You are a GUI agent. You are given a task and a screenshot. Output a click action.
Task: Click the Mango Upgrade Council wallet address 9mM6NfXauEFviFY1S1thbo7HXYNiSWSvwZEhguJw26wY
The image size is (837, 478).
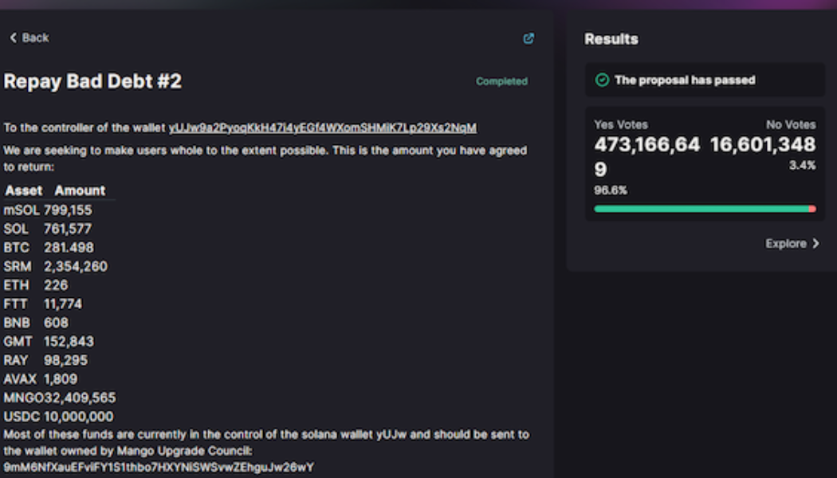(159, 467)
